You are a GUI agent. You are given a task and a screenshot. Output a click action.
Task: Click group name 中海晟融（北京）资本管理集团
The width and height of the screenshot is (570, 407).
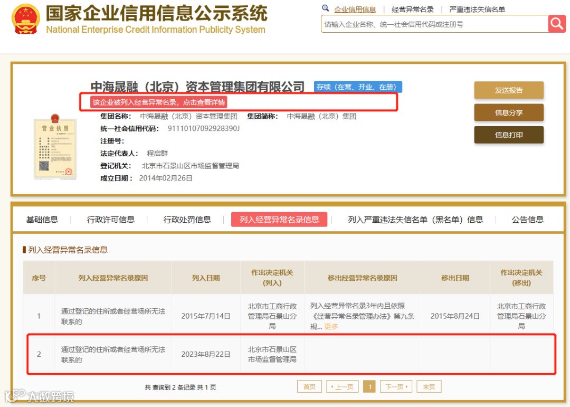click(188, 116)
